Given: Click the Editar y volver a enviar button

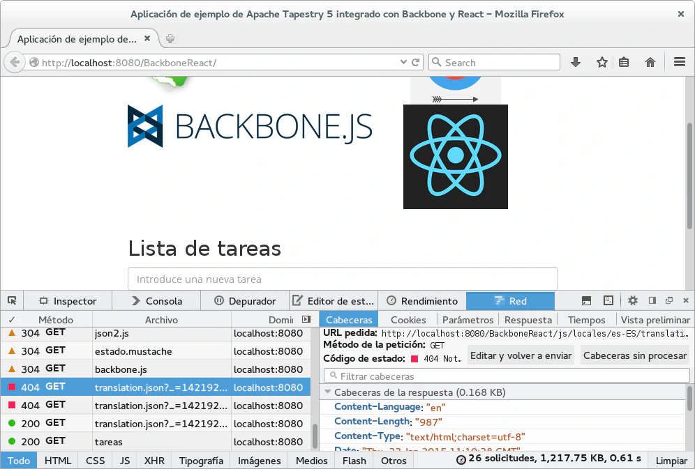Looking at the screenshot, I should [x=521, y=355].
